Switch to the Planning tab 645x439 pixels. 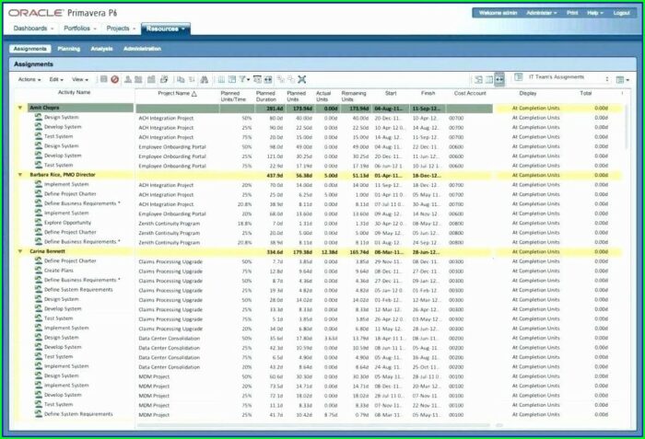click(69, 49)
